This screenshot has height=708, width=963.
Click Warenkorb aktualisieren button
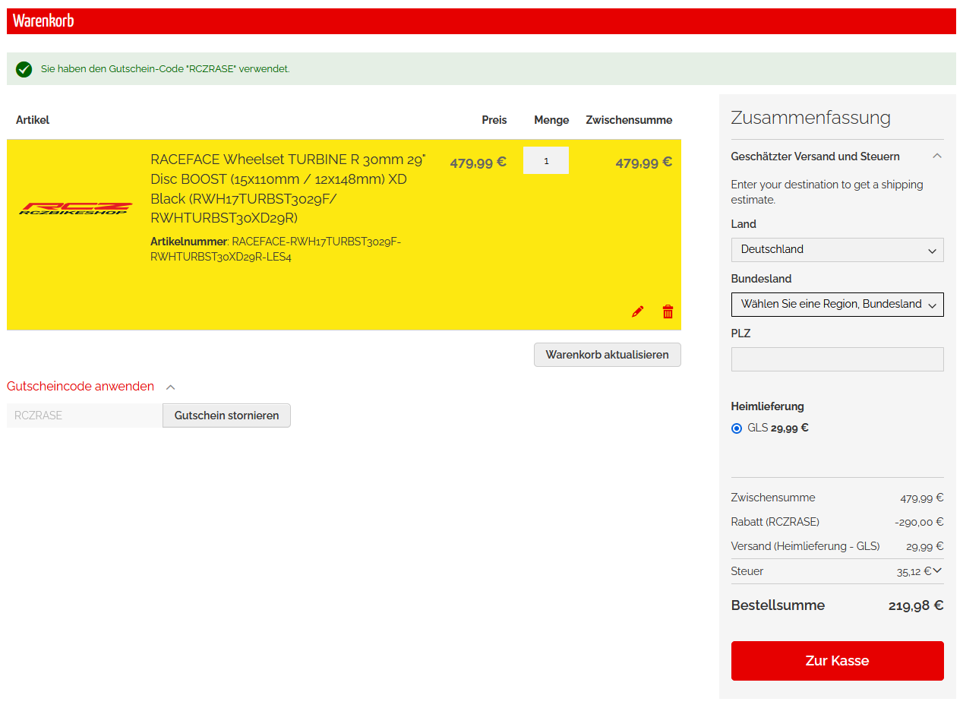(607, 355)
